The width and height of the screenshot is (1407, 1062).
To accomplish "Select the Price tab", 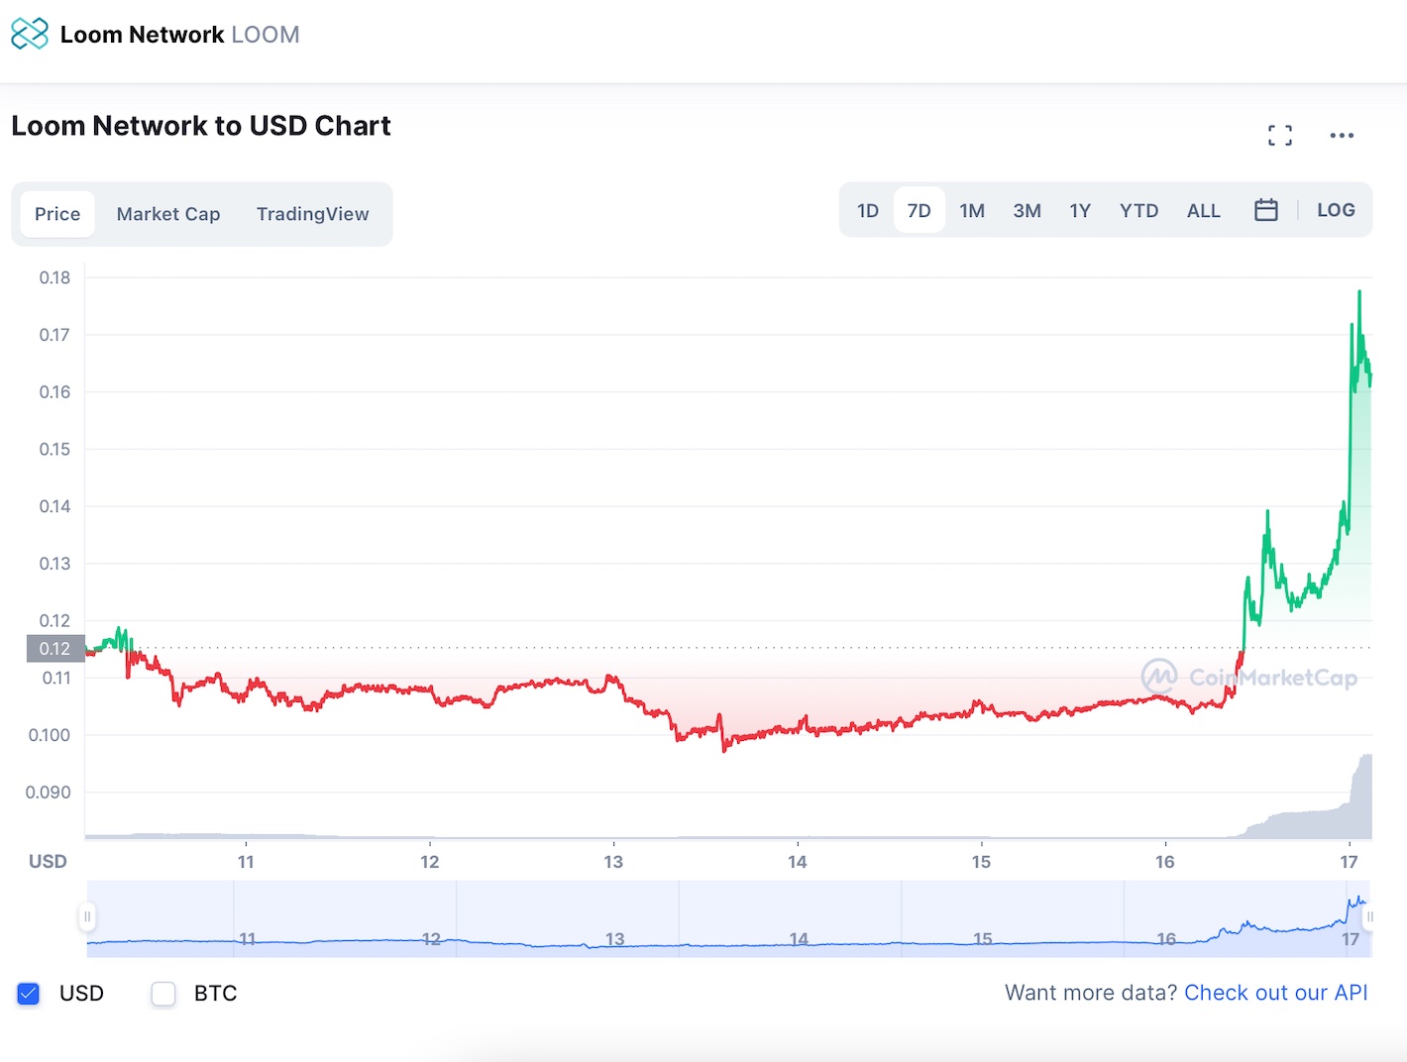I will coord(57,214).
